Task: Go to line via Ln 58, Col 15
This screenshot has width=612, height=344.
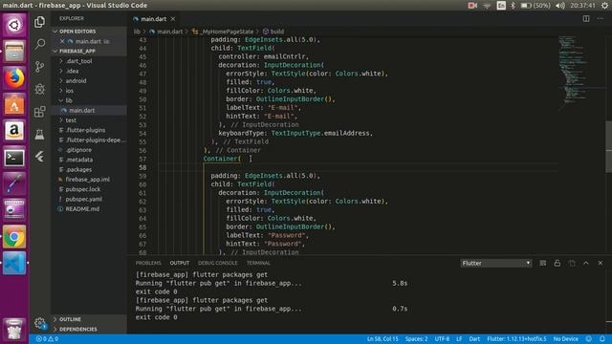Action: point(382,339)
